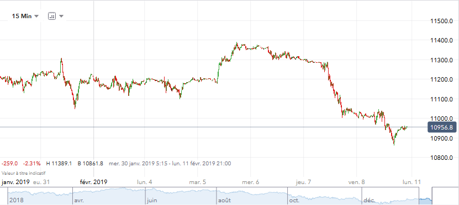This screenshot has height=205, width=459.
Task: Click the janv. 2019 axis label
Action: click(15, 182)
